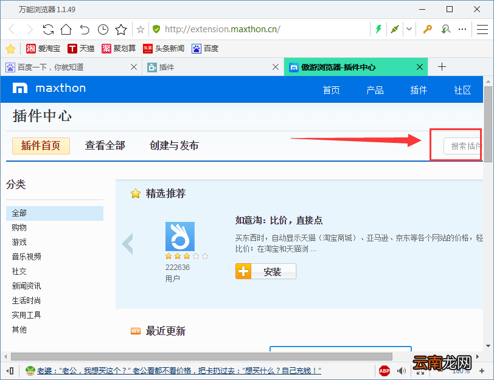The width and height of the screenshot is (494, 380).
Task: Open the 如意淘：比价，直接点 title
Action: coord(279,220)
